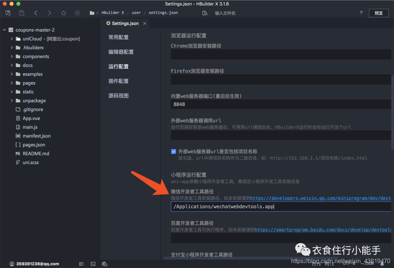Click the user breadcrumb segment
Screen dimensions: 394x268
pyautogui.click(x=136, y=12)
